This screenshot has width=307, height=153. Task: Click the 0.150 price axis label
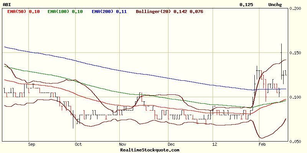296,53
